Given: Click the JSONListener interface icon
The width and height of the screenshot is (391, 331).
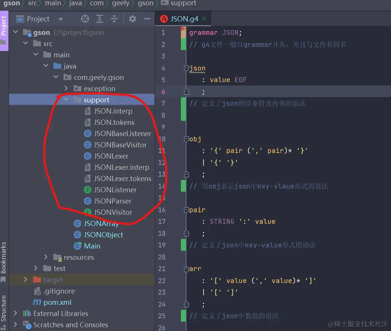Looking at the screenshot, I should [87, 190].
